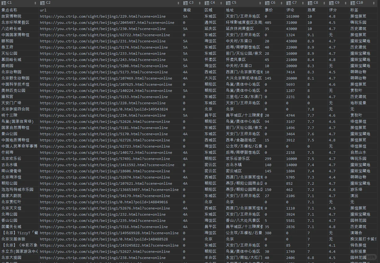The width and height of the screenshot is (380, 263).
Task: Toggle the sort arrows on column C2
Action: [179, 3]
